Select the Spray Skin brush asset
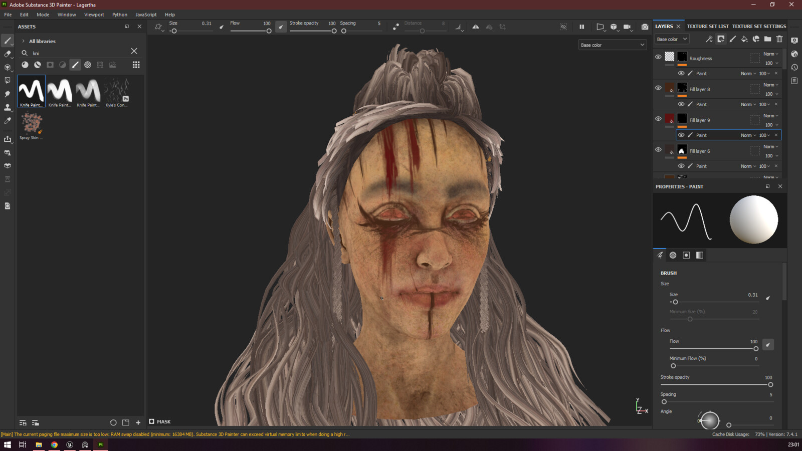The image size is (802, 451). point(31,125)
